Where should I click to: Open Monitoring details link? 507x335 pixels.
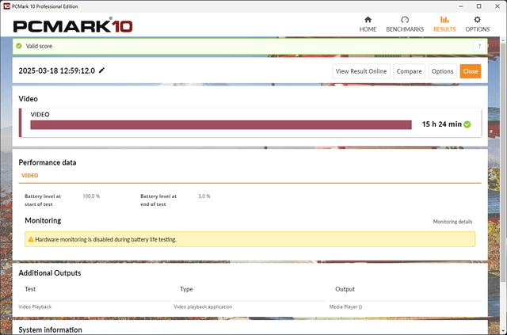[x=452, y=222]
